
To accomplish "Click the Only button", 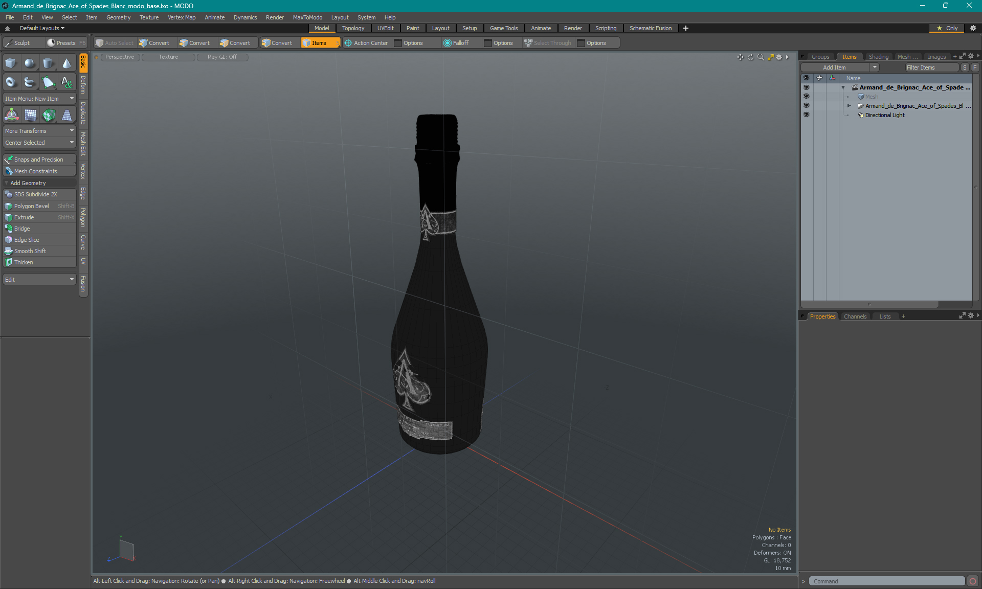I will (947, 28).
